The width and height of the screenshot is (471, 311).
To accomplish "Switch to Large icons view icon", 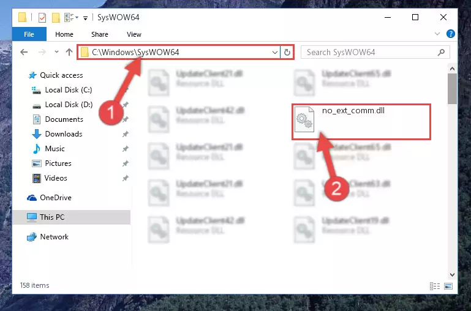I will [448, 286].
